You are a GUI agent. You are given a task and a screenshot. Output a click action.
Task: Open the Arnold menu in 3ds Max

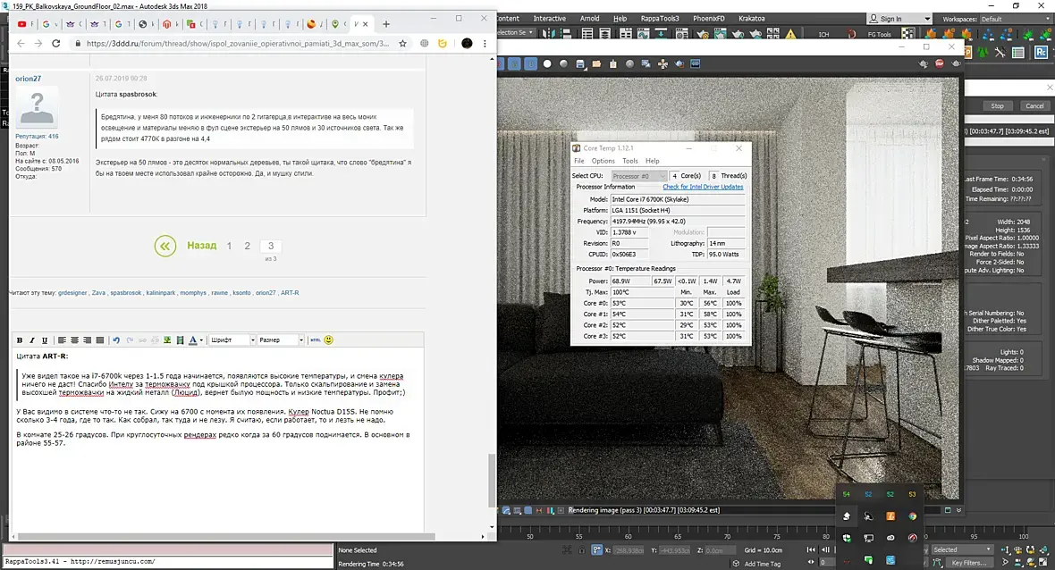click(589, 19)
